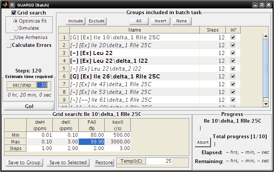This screenshot has height=172, width=274.
Task: Click the Abort button
Action: 203,142
